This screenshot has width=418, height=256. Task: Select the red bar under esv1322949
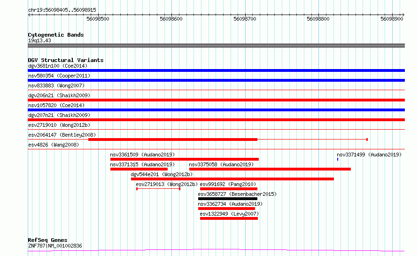pos(229,218)
